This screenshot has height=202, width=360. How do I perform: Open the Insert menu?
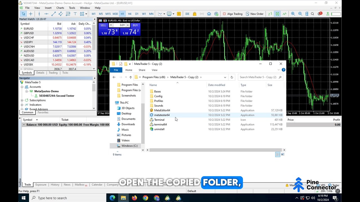48,8
